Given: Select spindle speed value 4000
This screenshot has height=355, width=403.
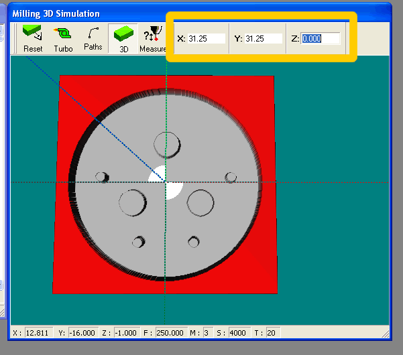Looking at the screenshot, I should (239, 333).
